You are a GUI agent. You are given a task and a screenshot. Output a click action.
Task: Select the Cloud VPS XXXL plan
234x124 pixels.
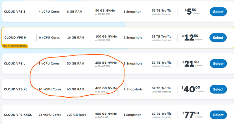218,115
